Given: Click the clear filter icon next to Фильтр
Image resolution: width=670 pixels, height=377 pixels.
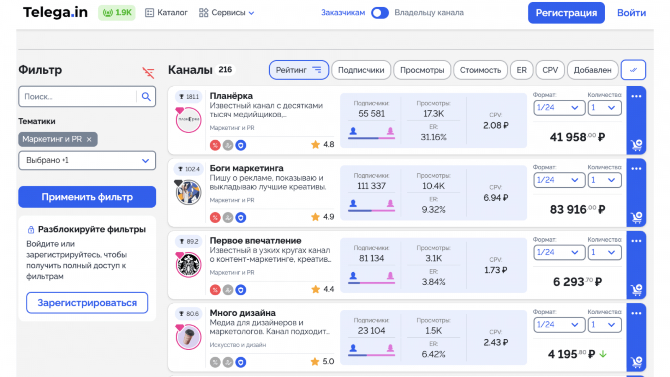Looking at the screenshot, I should click(x=148, y=72).
